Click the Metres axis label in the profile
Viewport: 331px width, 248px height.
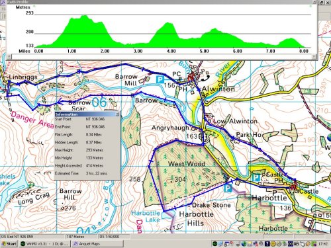tap(23, 7)
